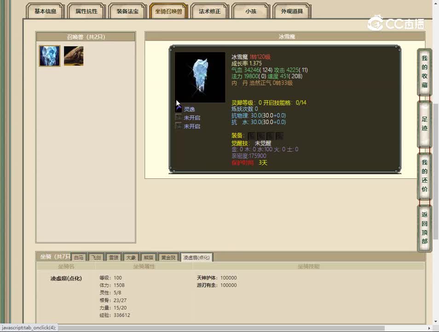The image size is (439, 332).
Task: Select the 黄金兕 mount tab
Action: (168, 257)
